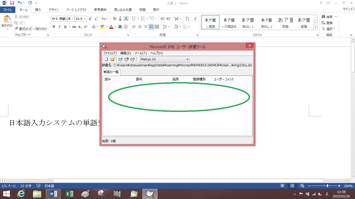Click the register word icon in IME toolbar
Screen dimensions: 355x199
[x=121, y=59]
